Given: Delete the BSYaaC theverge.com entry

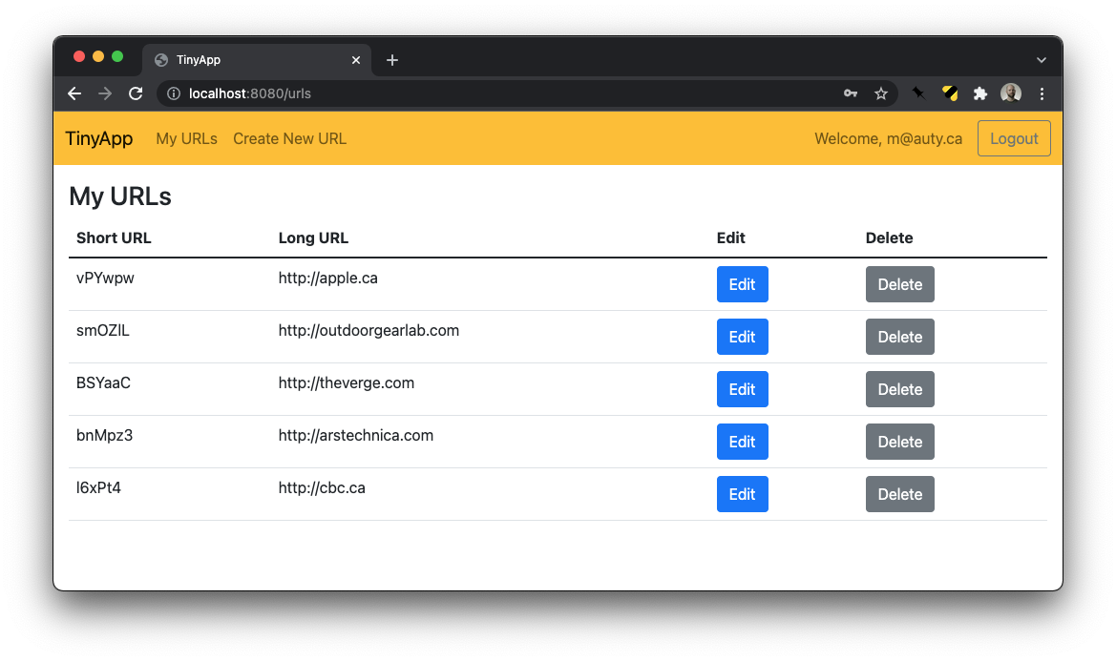Looking at the screenshot, I should click(x=899, y=389).
